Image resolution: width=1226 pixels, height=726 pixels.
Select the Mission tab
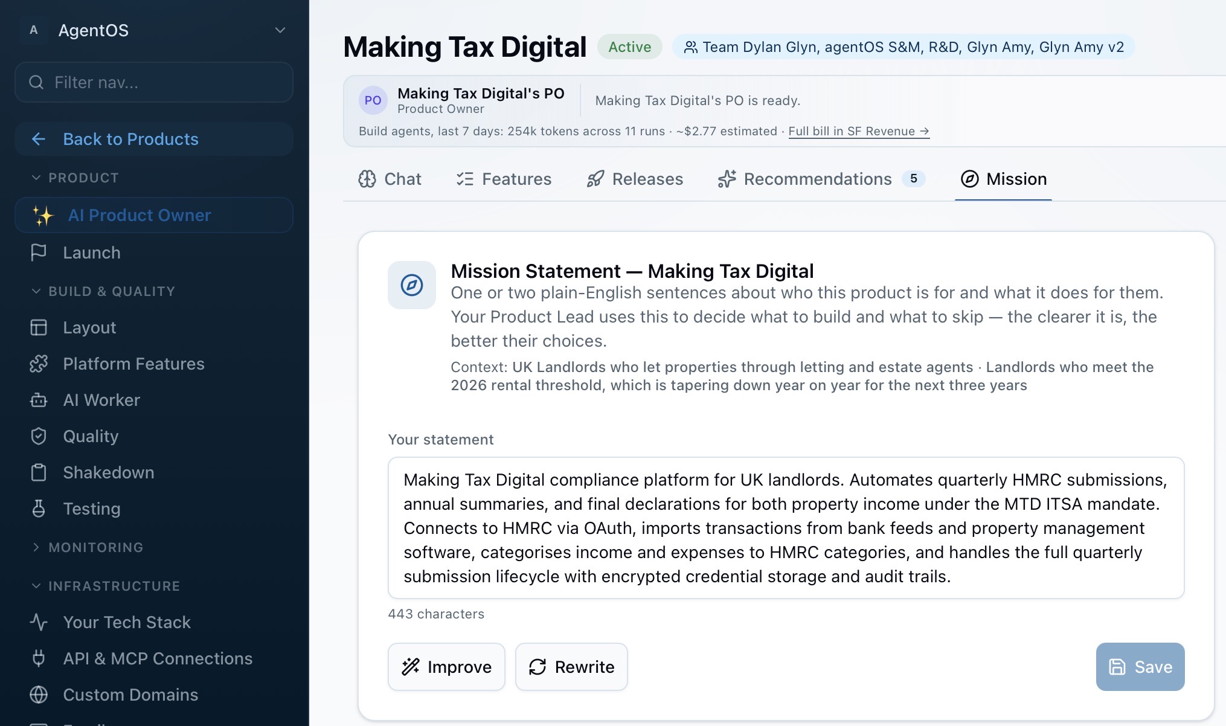1003,179
